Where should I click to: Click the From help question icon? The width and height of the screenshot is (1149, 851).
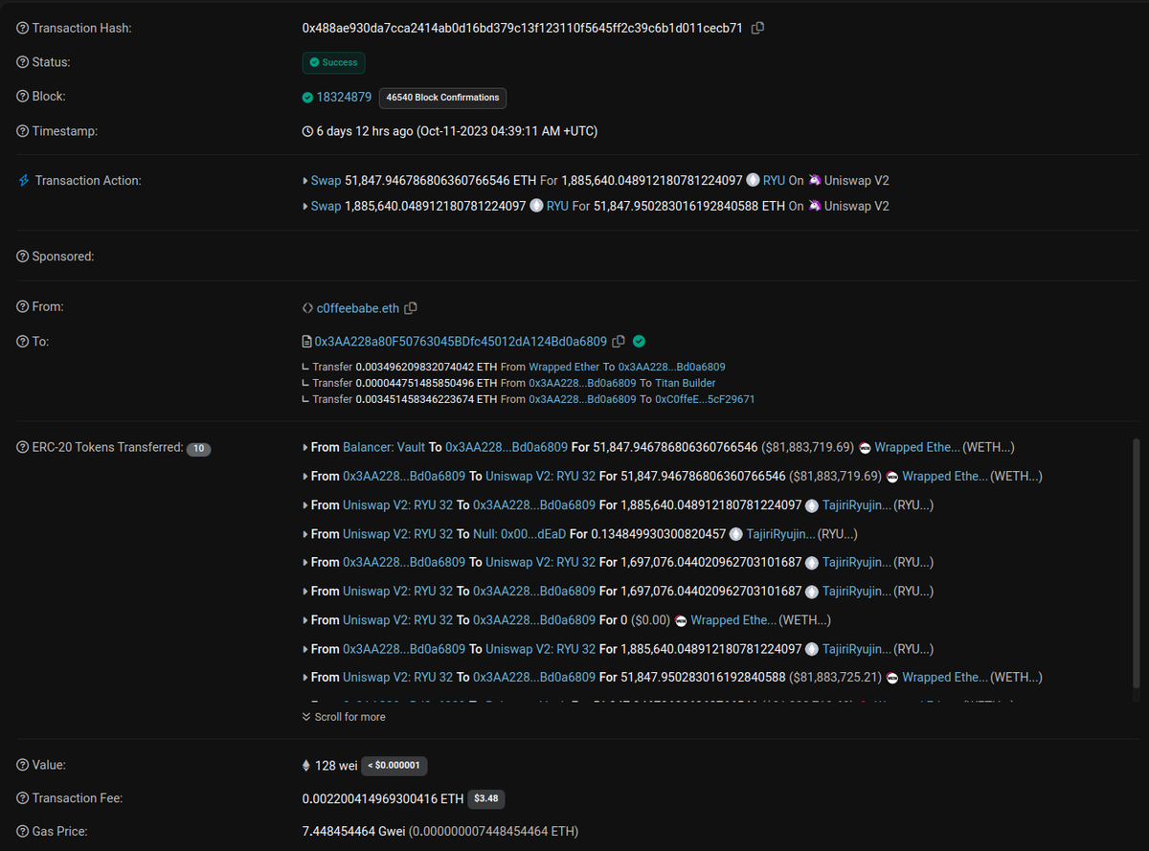tap(23, 307)
